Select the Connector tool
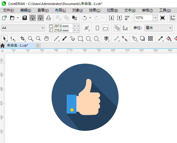This screenshot has width=177, height=143. (x=125, y=38)
